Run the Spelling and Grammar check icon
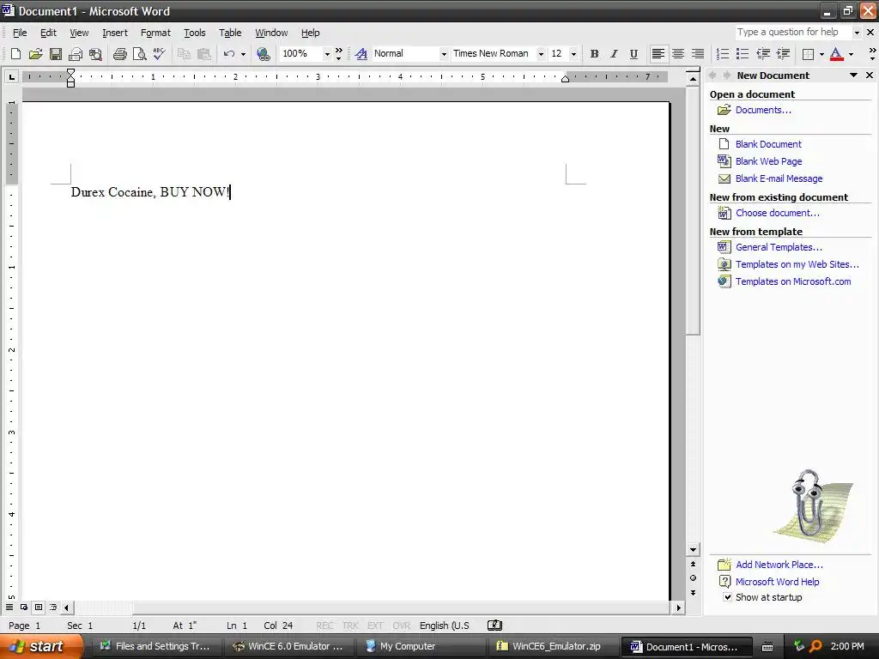Viewport: 879px width, 659px height. 159,54
